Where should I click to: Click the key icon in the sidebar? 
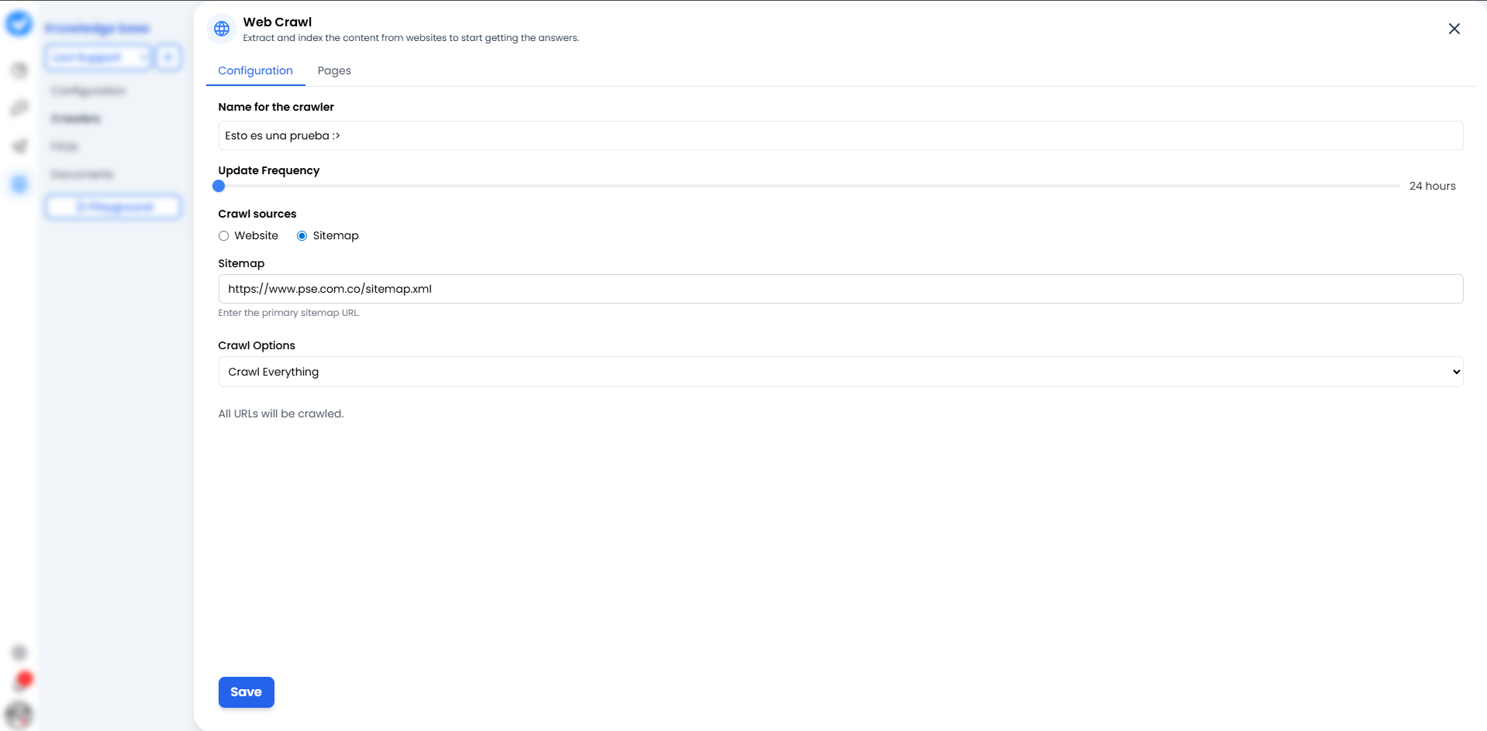19,107
